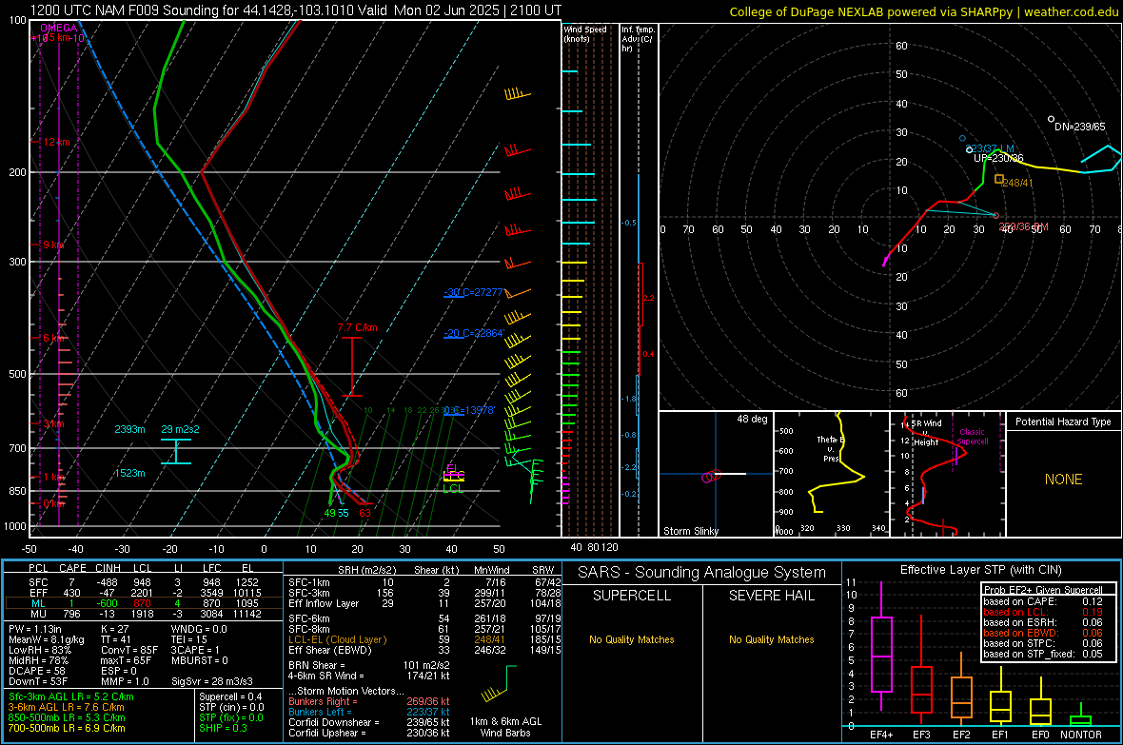Click the -30 C=27277' height label
The image size is (1123, 745).
coord(473,292)
